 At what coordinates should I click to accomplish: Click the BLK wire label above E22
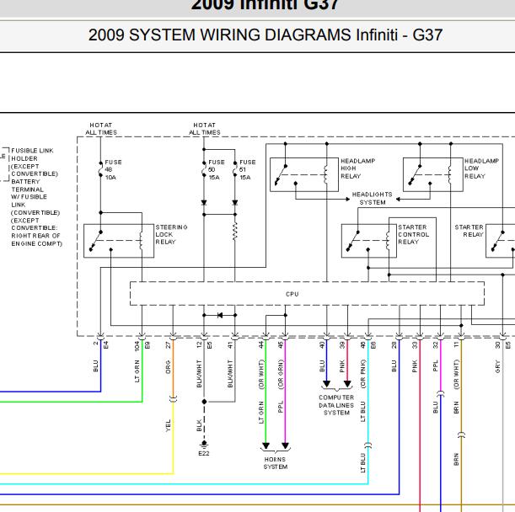click(199, 425)
